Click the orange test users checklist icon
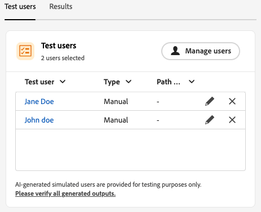The width and height of the screenshot is (261, 212). coord(25,51)
